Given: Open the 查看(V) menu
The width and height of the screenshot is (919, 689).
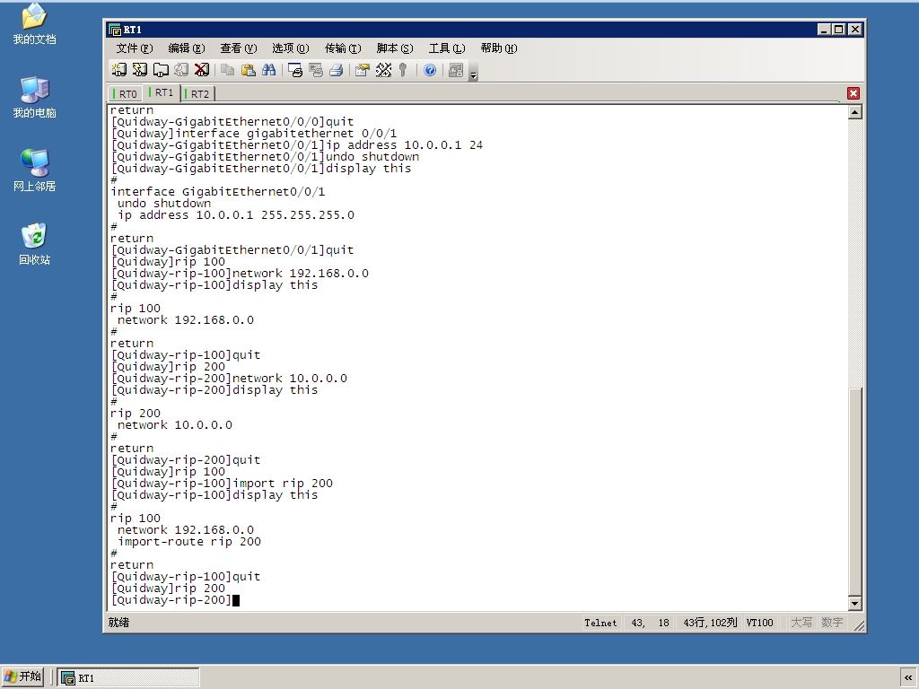Looking at the screenshot, I should 239,48.
